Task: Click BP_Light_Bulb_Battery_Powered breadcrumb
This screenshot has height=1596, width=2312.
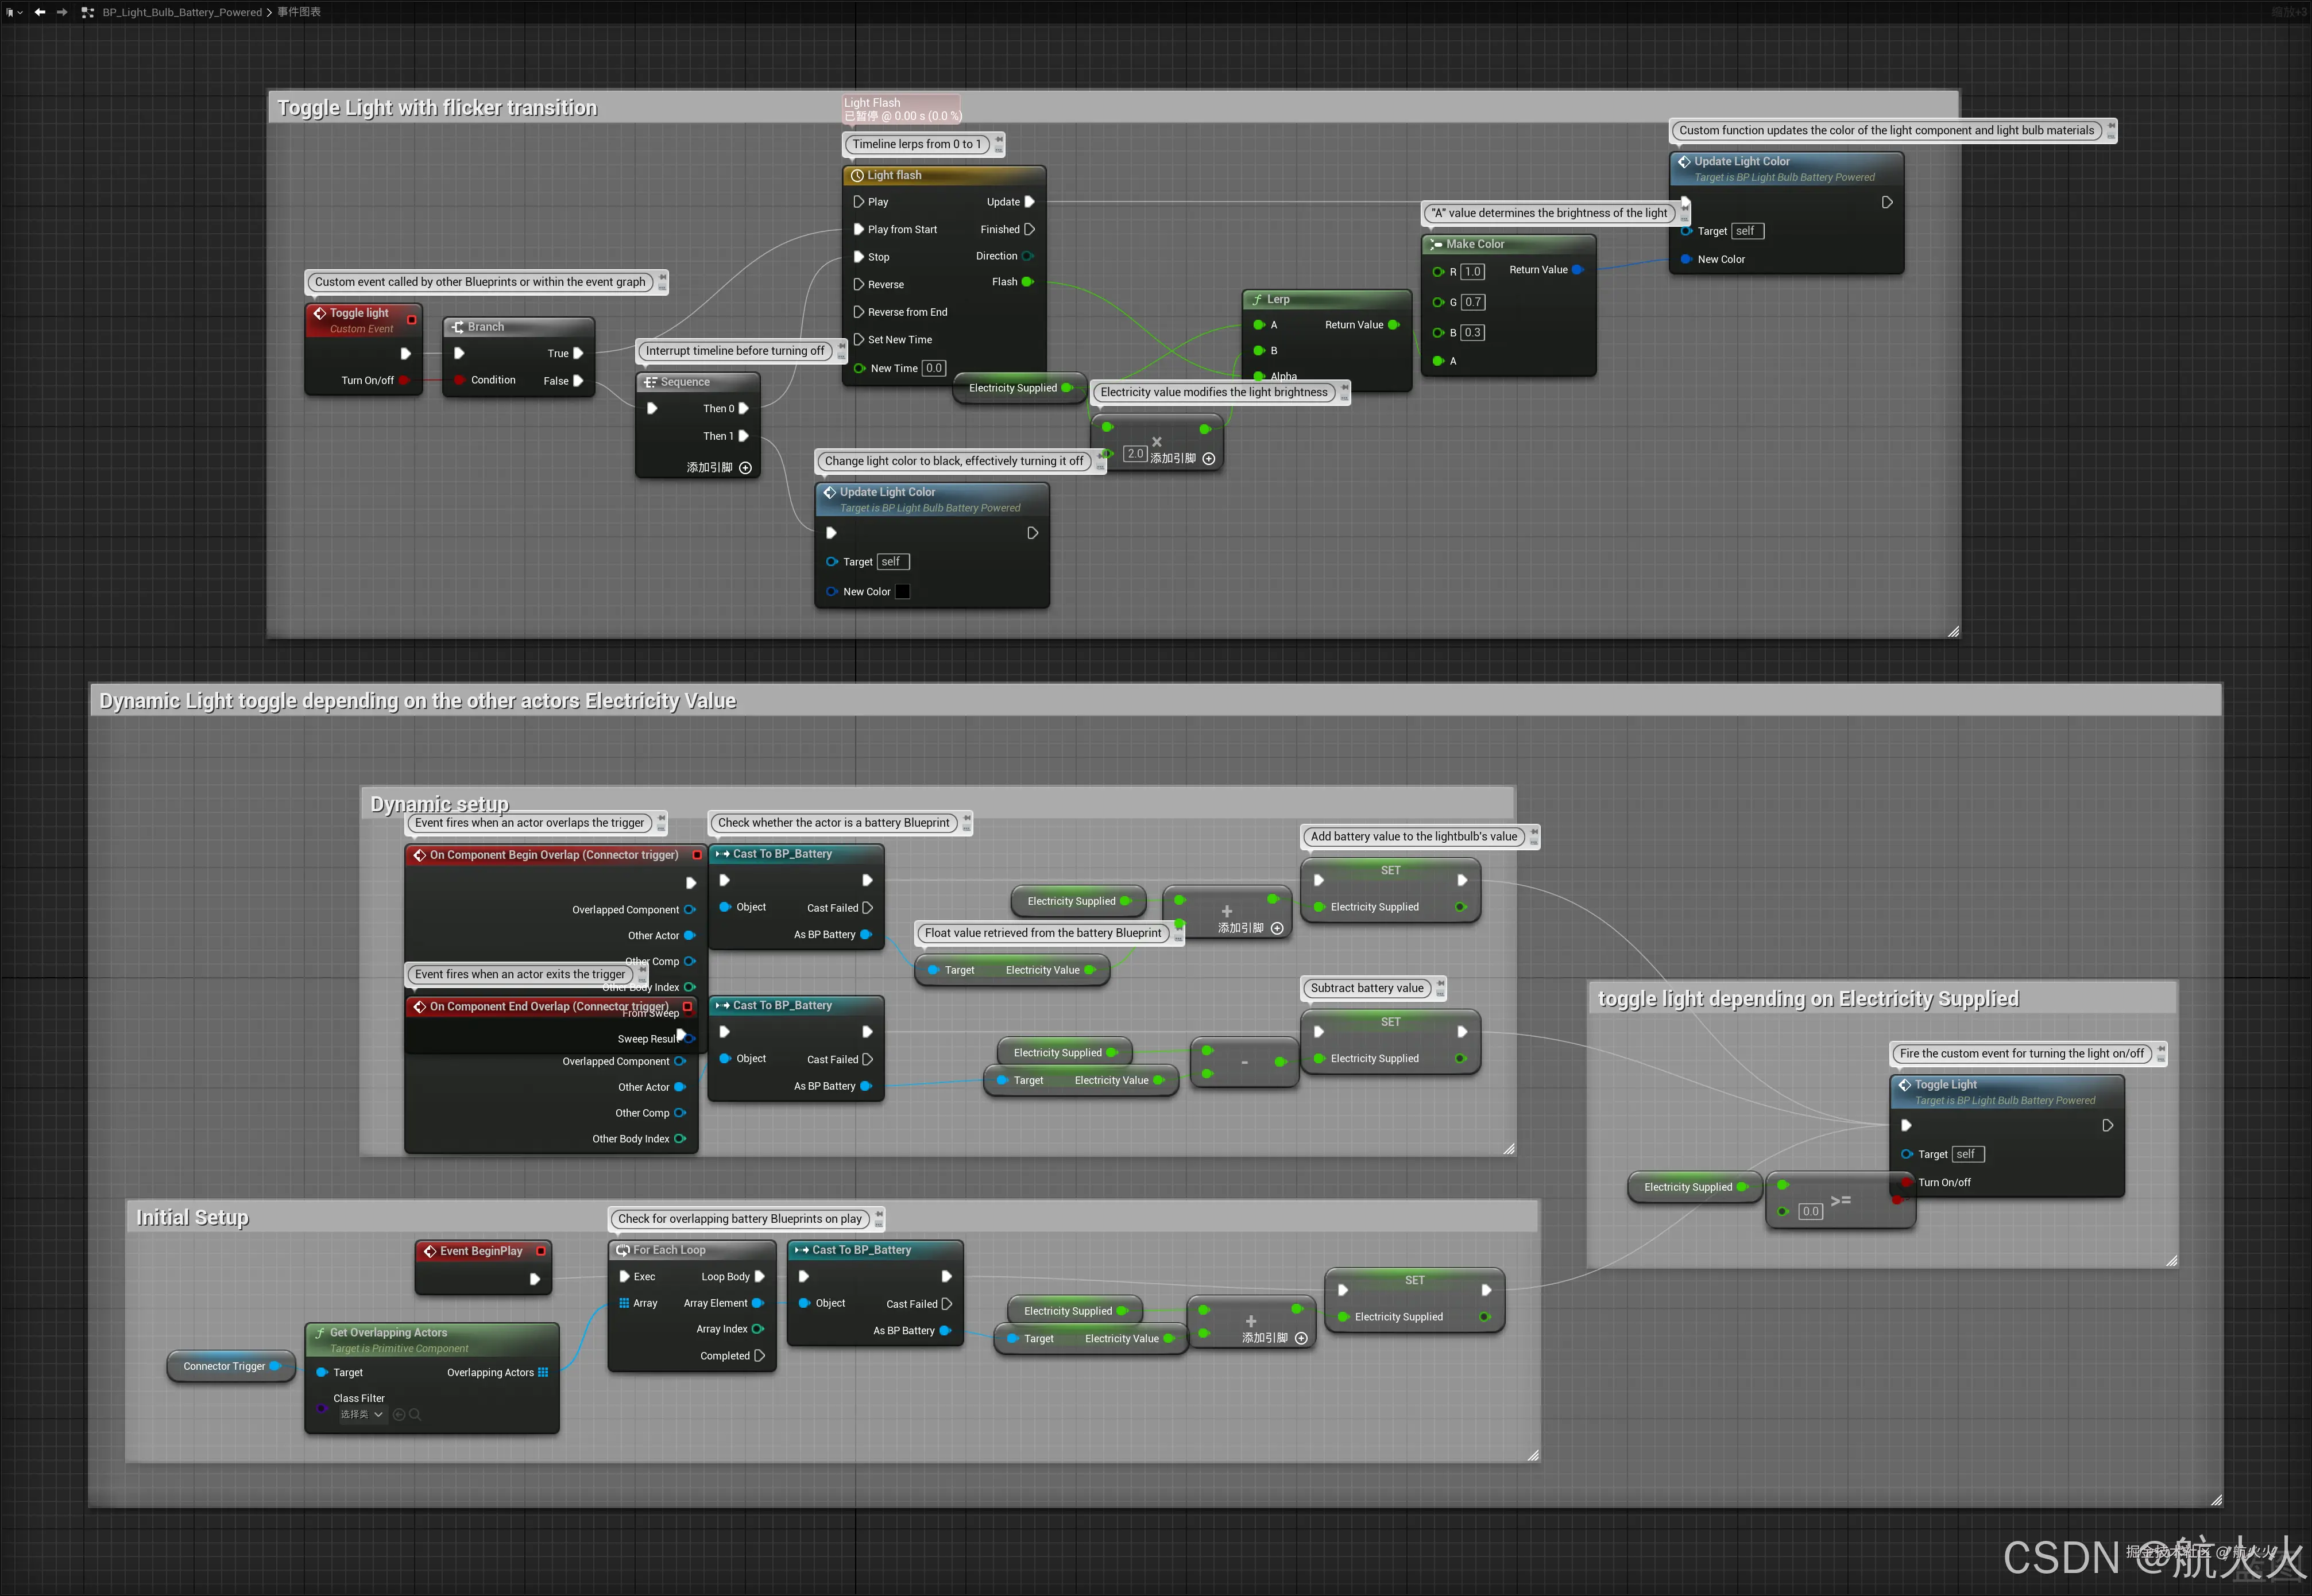Action: pos(182,12)
